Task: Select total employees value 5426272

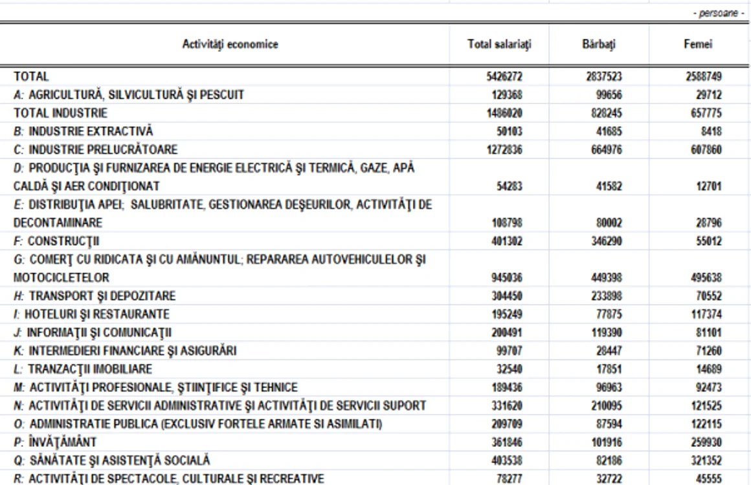Action: click(x=504, y=76)
